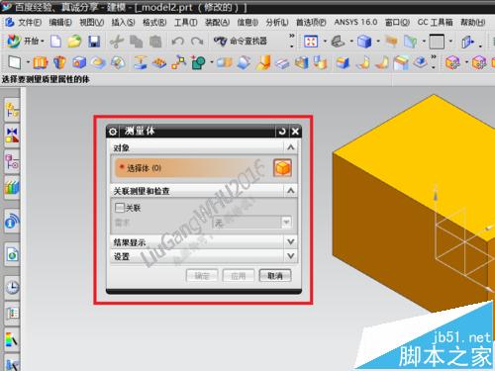Screen dimensions: 495x371
Task: Open the HD3D Tools info sidebar icon
Action: pyautogui.click(x=12, y=222)
